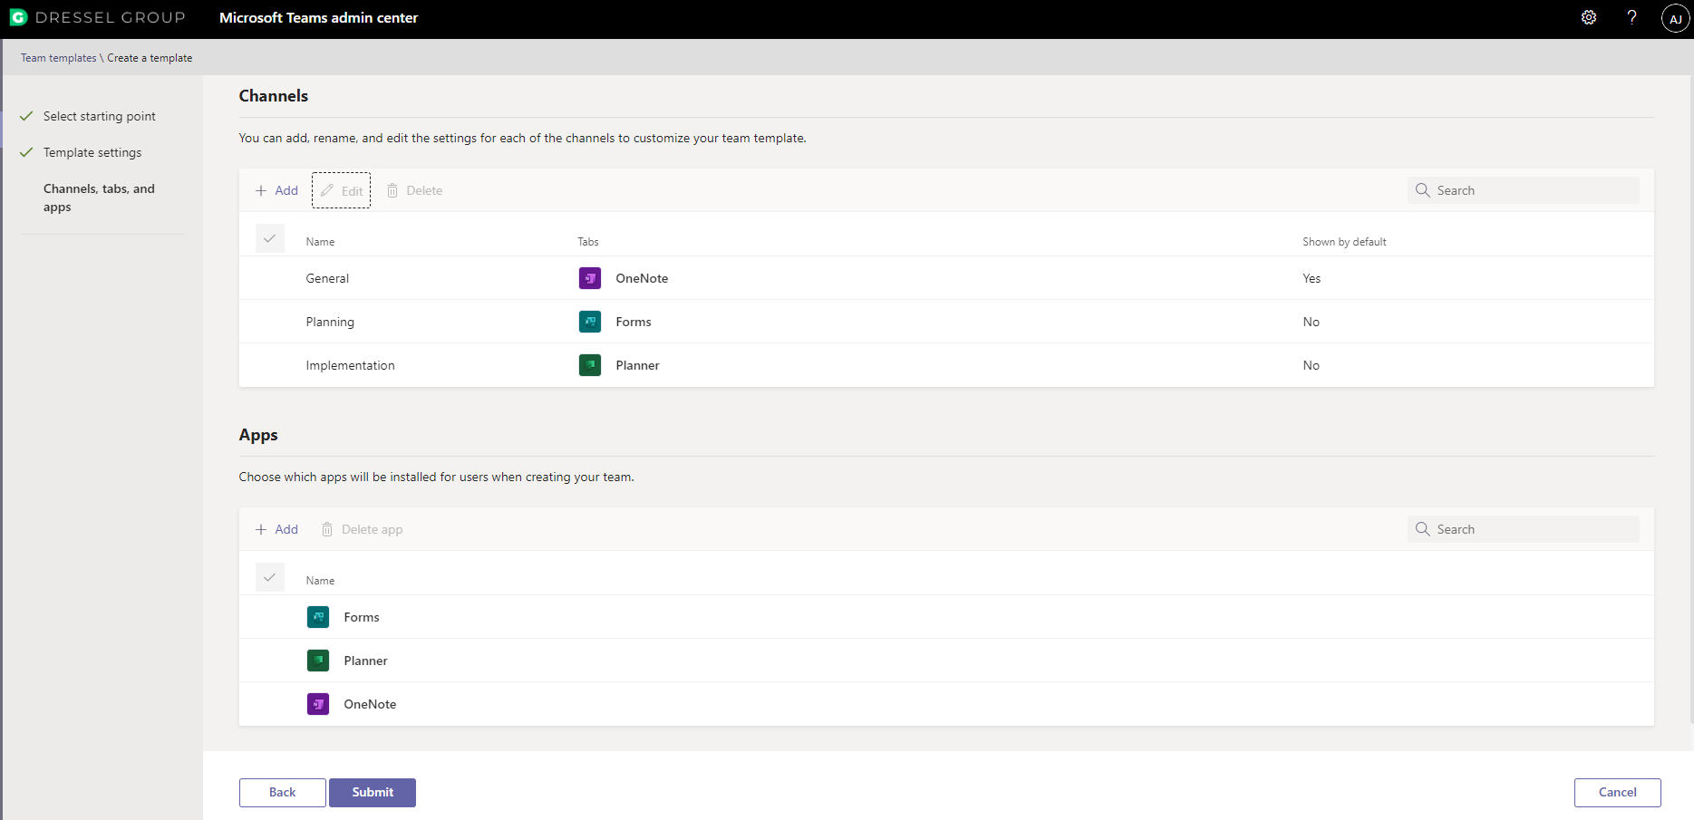
Task: Select the Dressel Group logo icon
Action: [19, 17]
